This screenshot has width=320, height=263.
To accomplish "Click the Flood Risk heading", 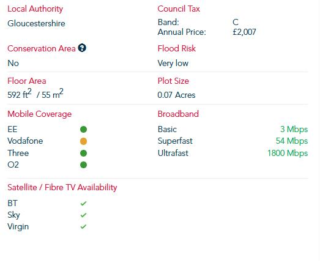I will pos(177,48).
